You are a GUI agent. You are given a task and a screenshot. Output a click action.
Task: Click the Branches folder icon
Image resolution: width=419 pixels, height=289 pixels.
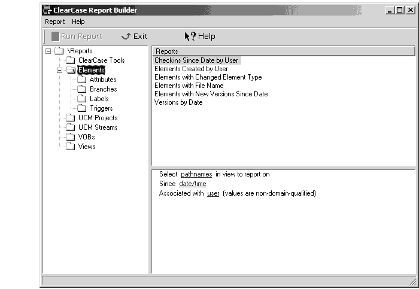[x=81, y=89]
